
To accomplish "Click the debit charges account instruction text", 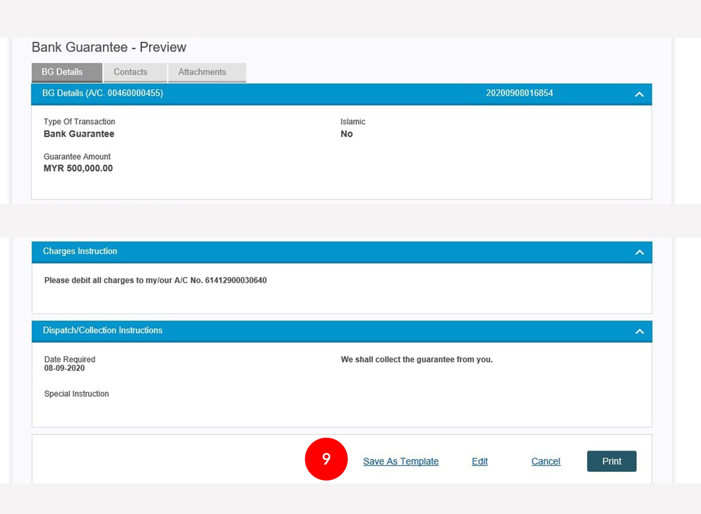I will pyautogui.click(x=155, y=280).
